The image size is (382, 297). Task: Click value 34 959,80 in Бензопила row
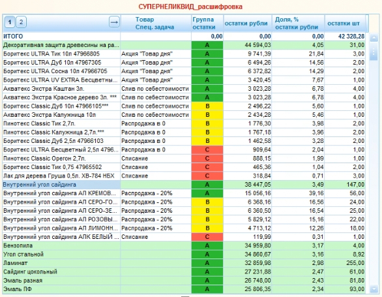pos(257,245)
